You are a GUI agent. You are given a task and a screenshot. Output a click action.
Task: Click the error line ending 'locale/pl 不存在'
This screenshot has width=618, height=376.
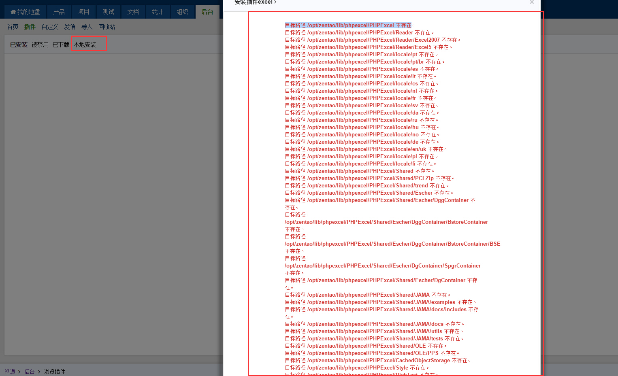click(x=361, y=157)
